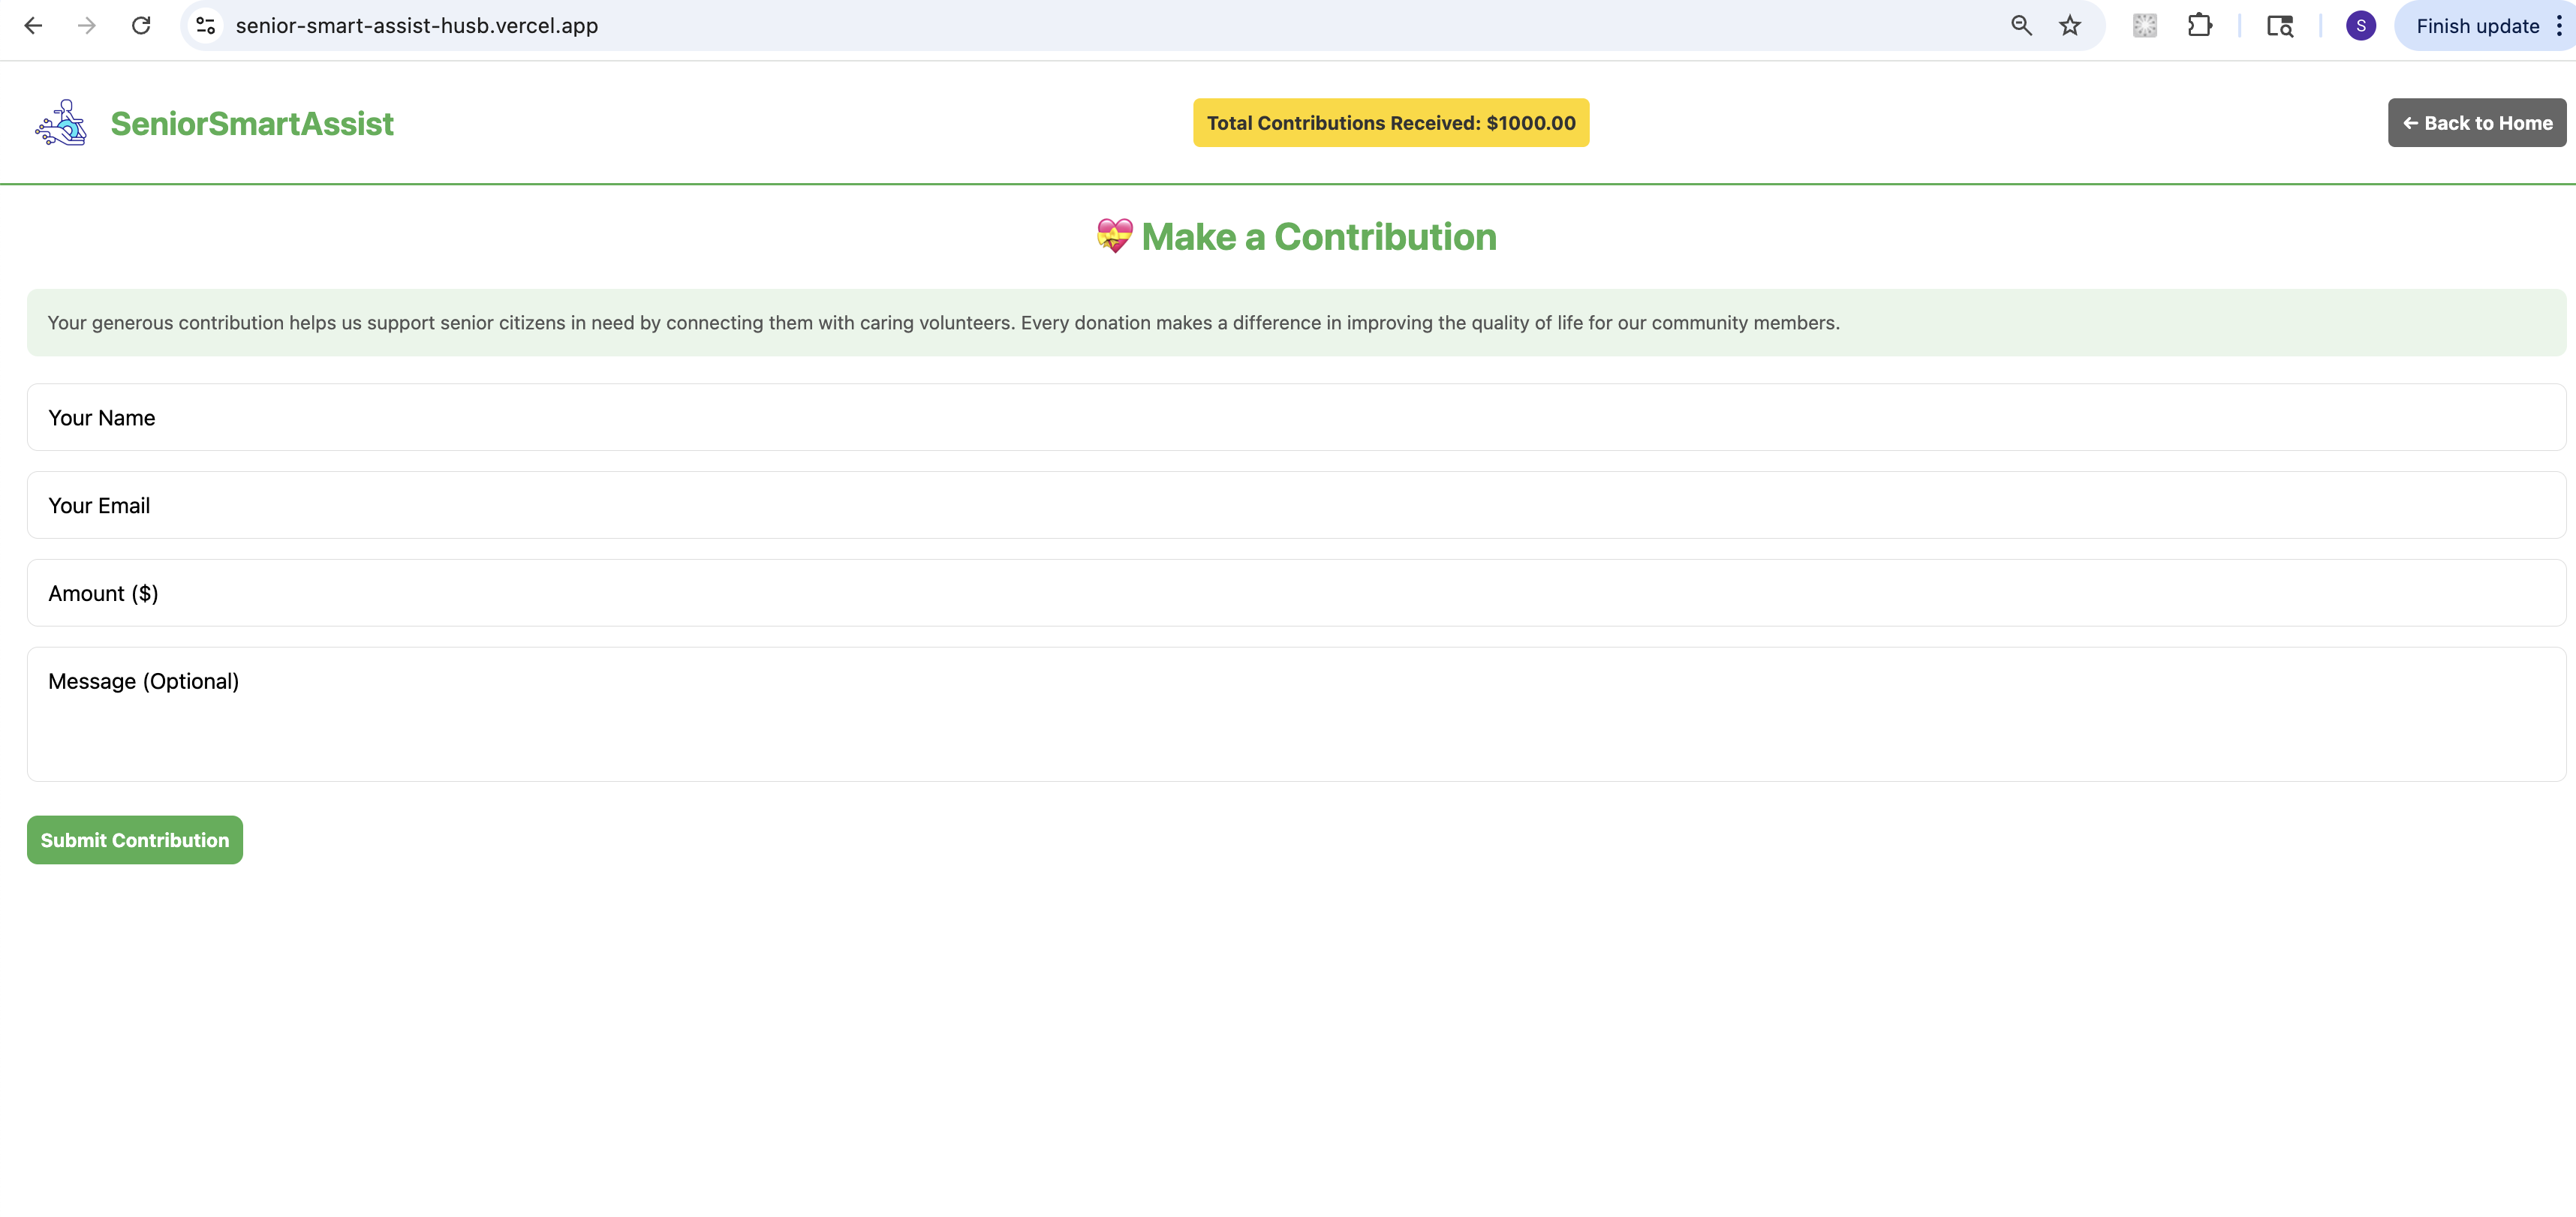2576x1217 pixels.
Task: Open Chrome three-dot menu
Action: pos(2559,26)
